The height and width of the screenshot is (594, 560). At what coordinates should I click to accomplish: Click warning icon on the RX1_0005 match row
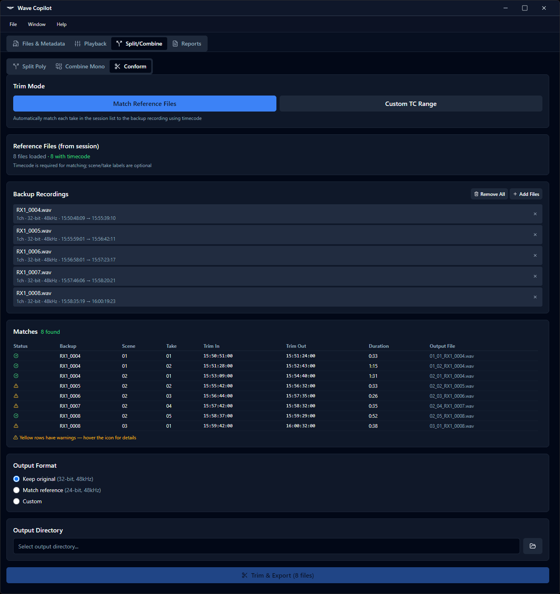point(16,386)
